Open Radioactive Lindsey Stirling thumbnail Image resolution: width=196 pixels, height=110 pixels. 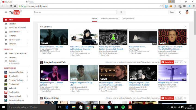[84, 37]
